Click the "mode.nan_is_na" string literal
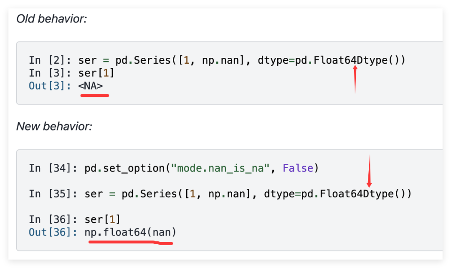The image size is (451, 268). 220,168
